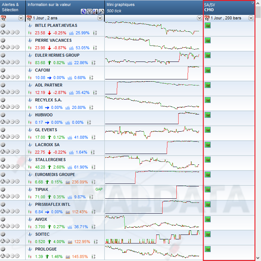
Task: Click calendar icon beside 1 Jour, 200 bars
Action: click(207, 18)
